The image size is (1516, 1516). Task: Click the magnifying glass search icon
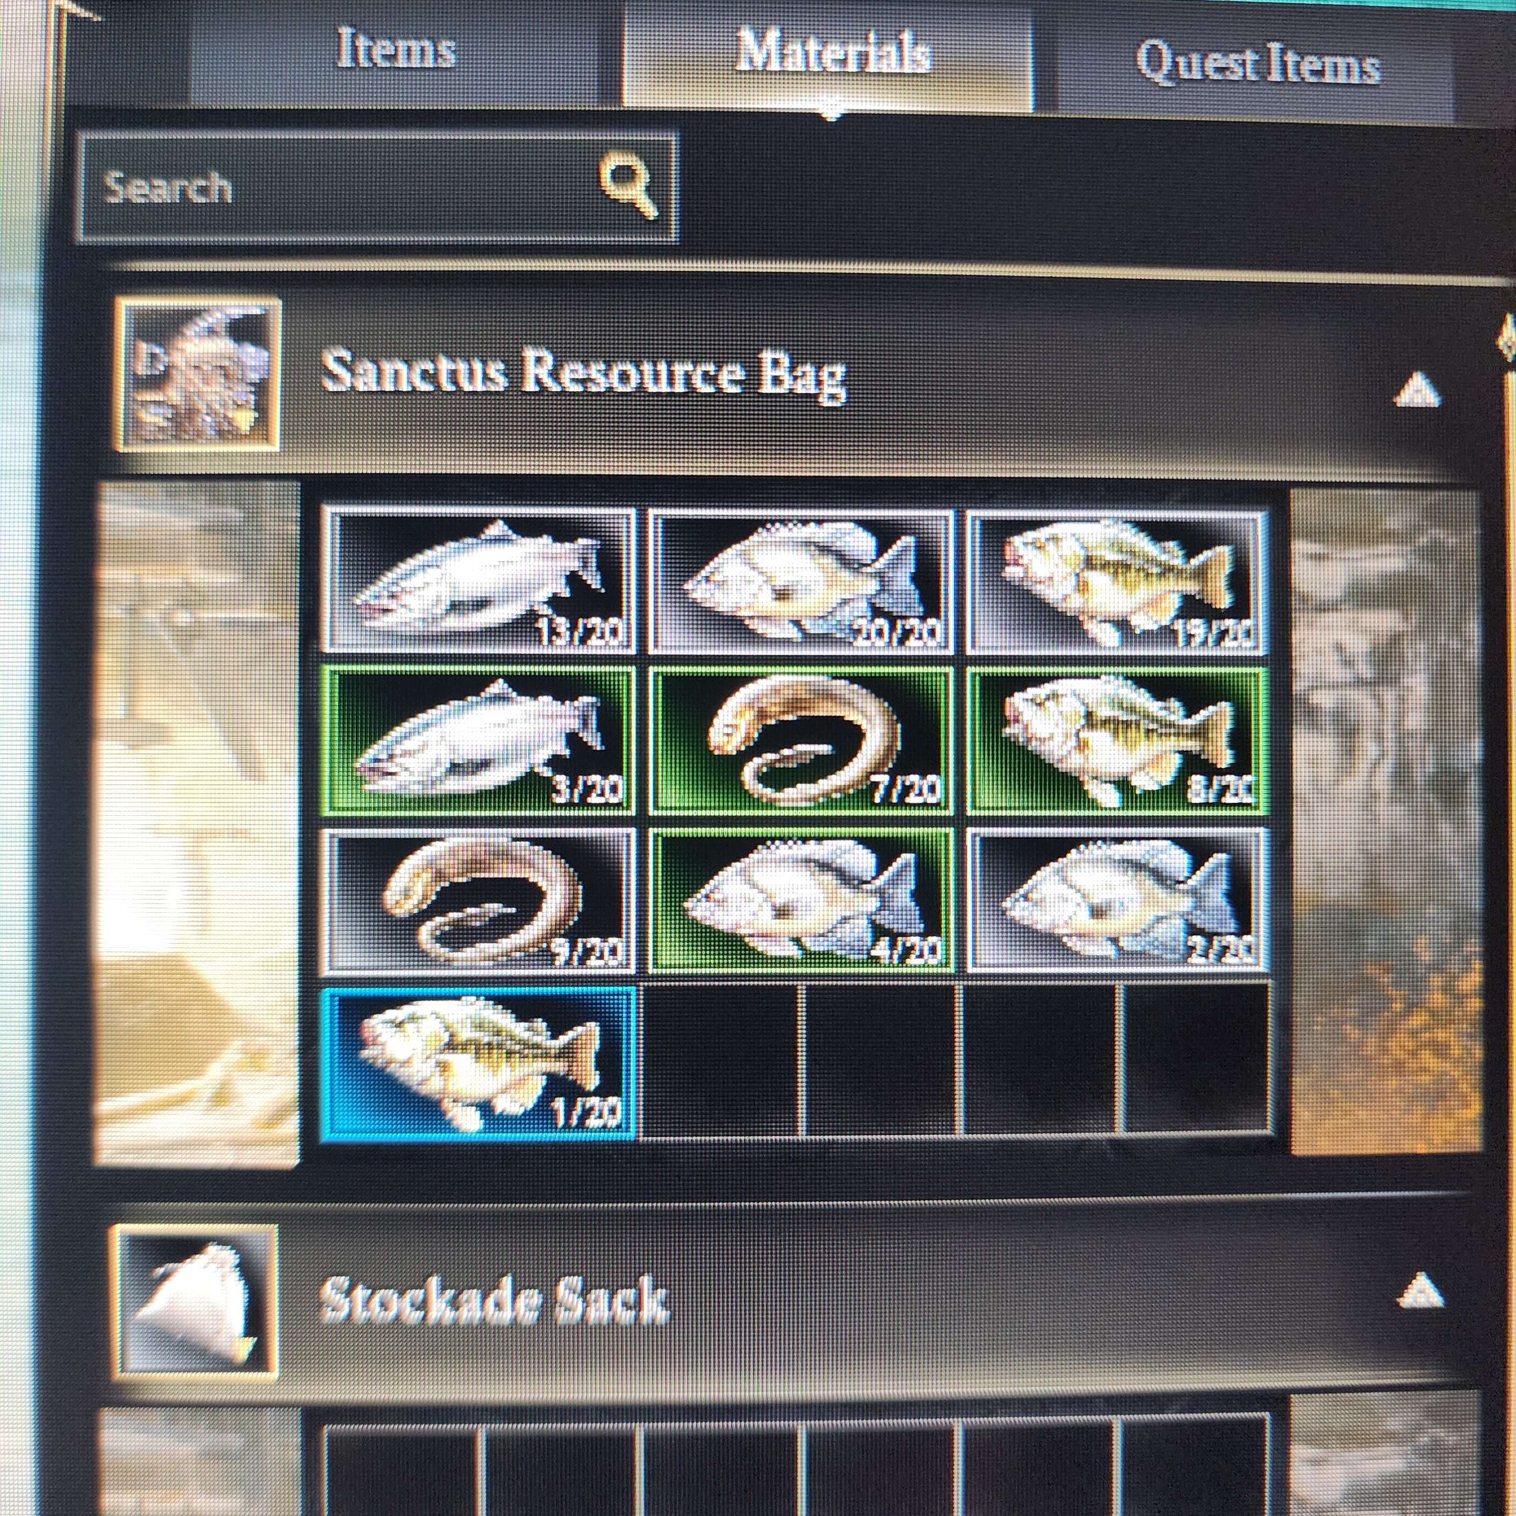pos(628,185)
